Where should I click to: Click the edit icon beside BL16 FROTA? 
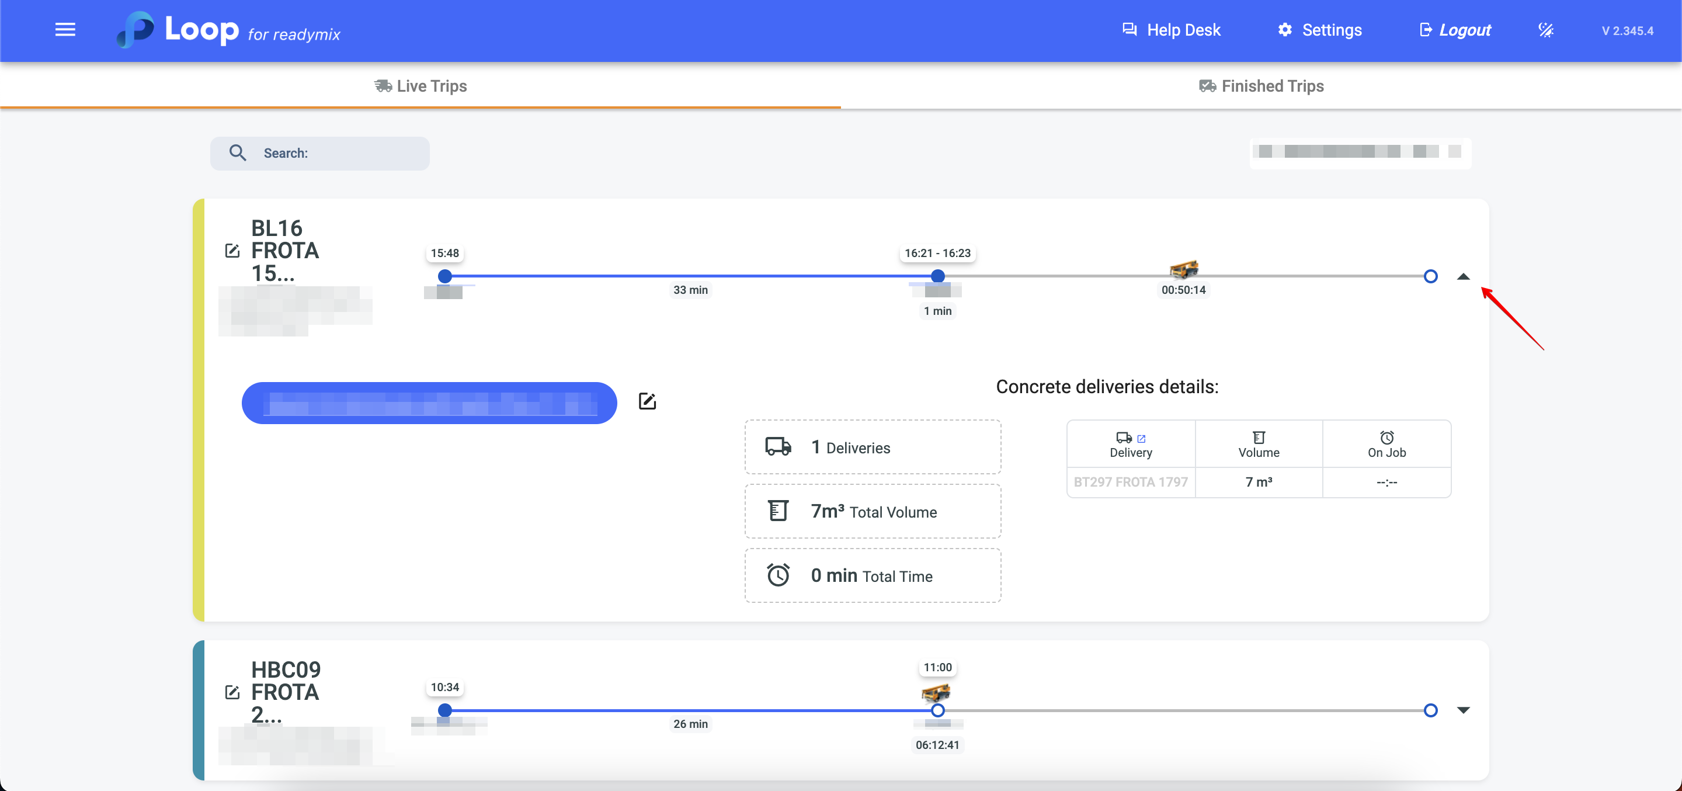click(x=232, y=251)
